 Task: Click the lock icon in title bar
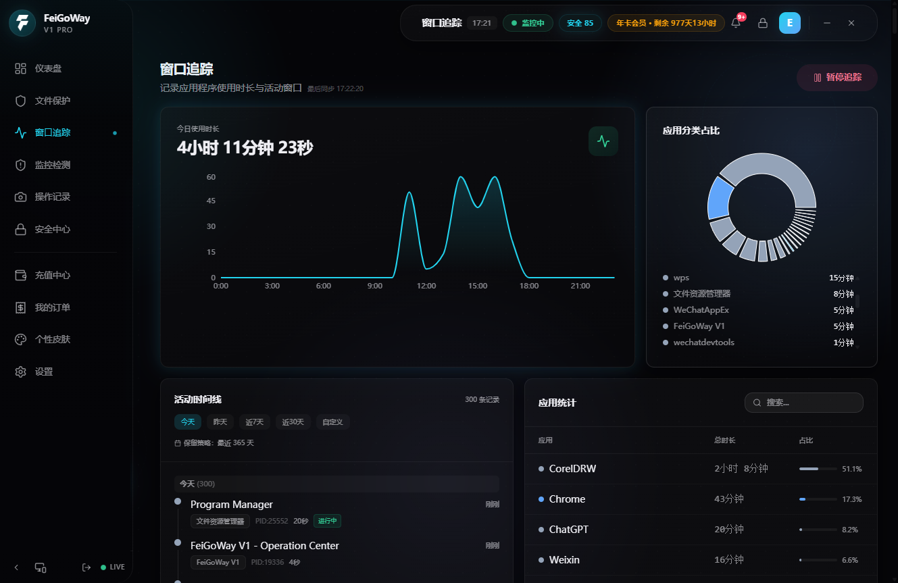[763, 23]
